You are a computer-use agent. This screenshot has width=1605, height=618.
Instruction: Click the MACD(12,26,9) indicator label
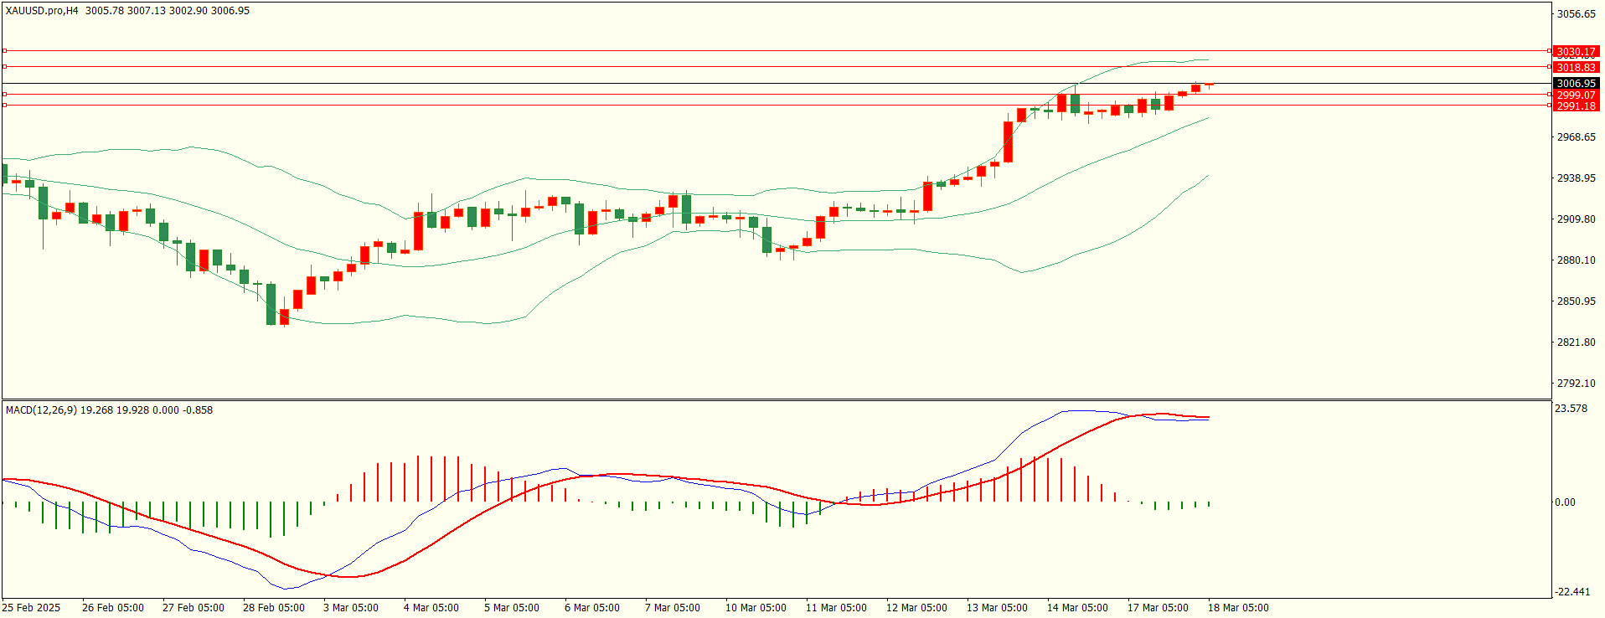41,410
